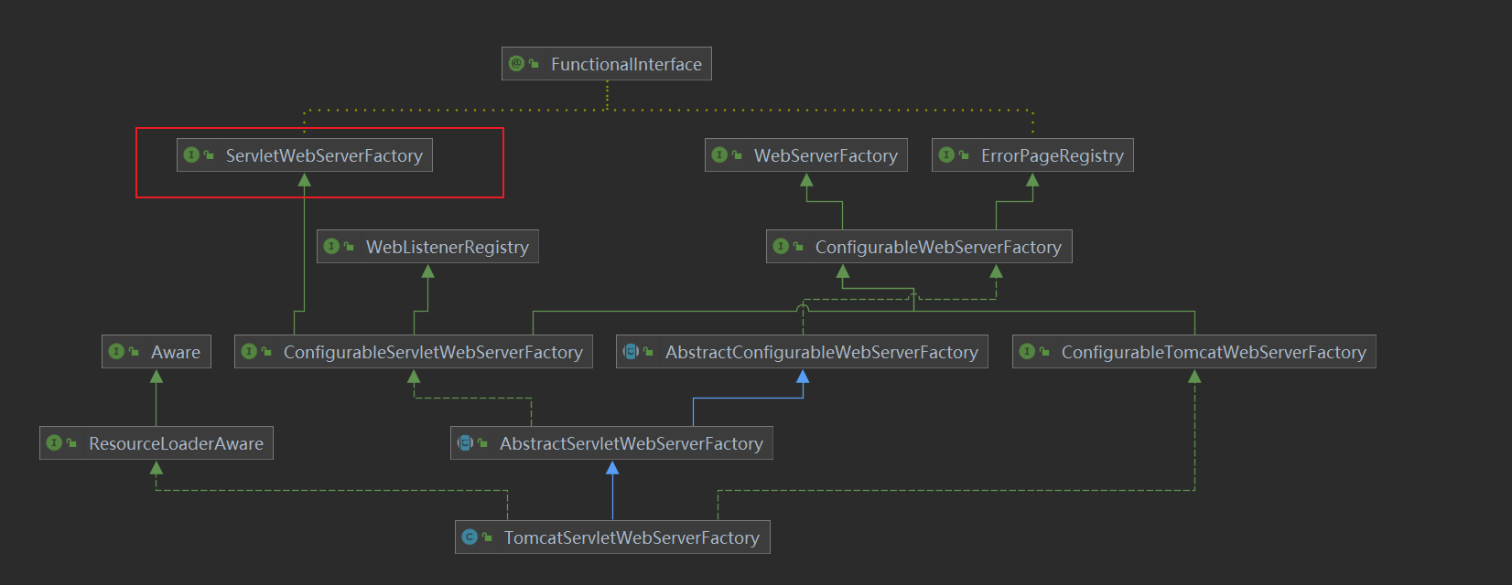Select the FunctionalInterface node label
The height and width of the screenshot is (585, 1512).
626,64
